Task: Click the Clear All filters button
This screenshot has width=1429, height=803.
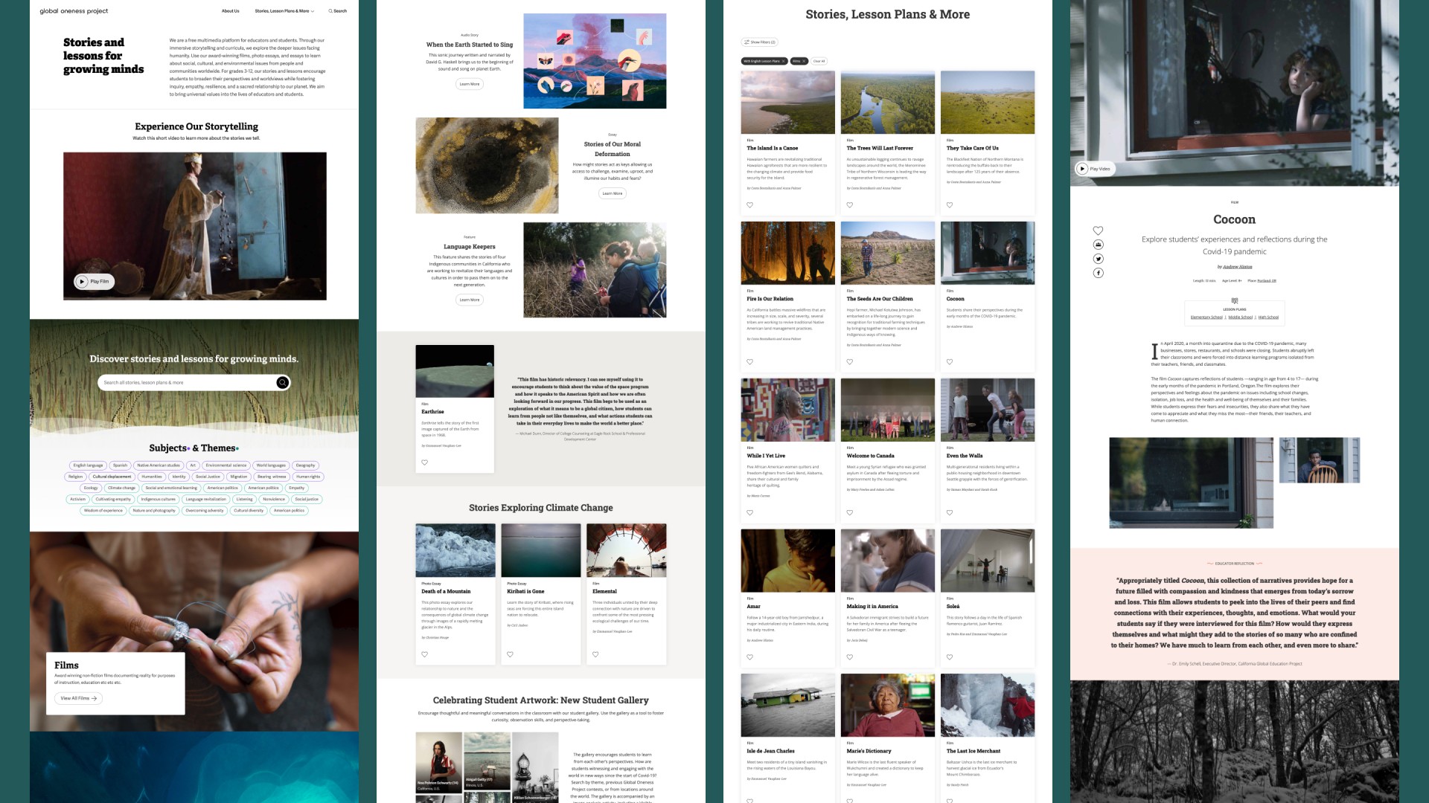Action: [x=819, y=61]
